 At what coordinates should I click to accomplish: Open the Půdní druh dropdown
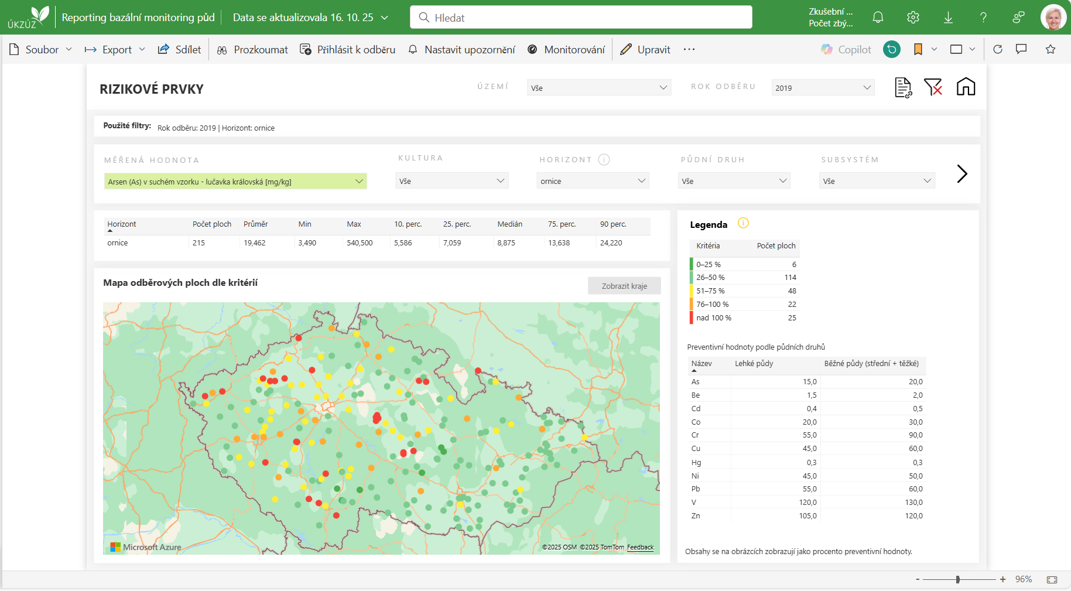click(734, 181)
